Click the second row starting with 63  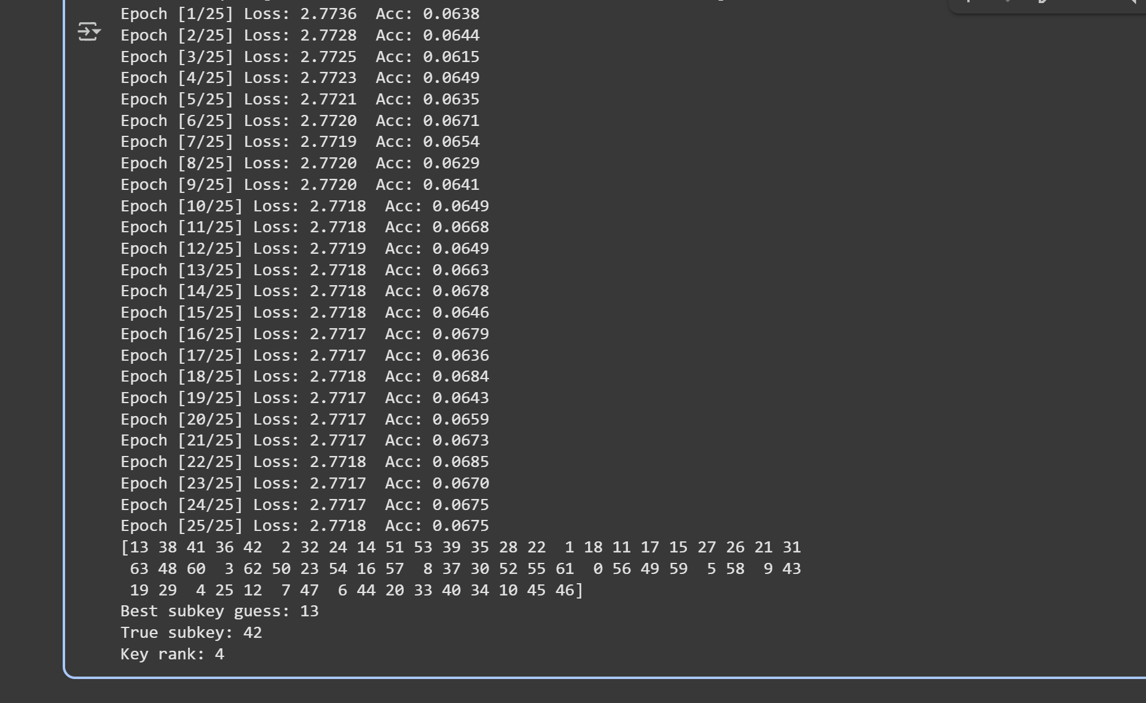click(465, 569)
